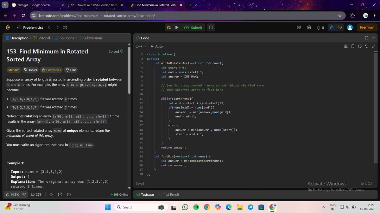Collapse the Code panel chevron

(x=373, y=38)
